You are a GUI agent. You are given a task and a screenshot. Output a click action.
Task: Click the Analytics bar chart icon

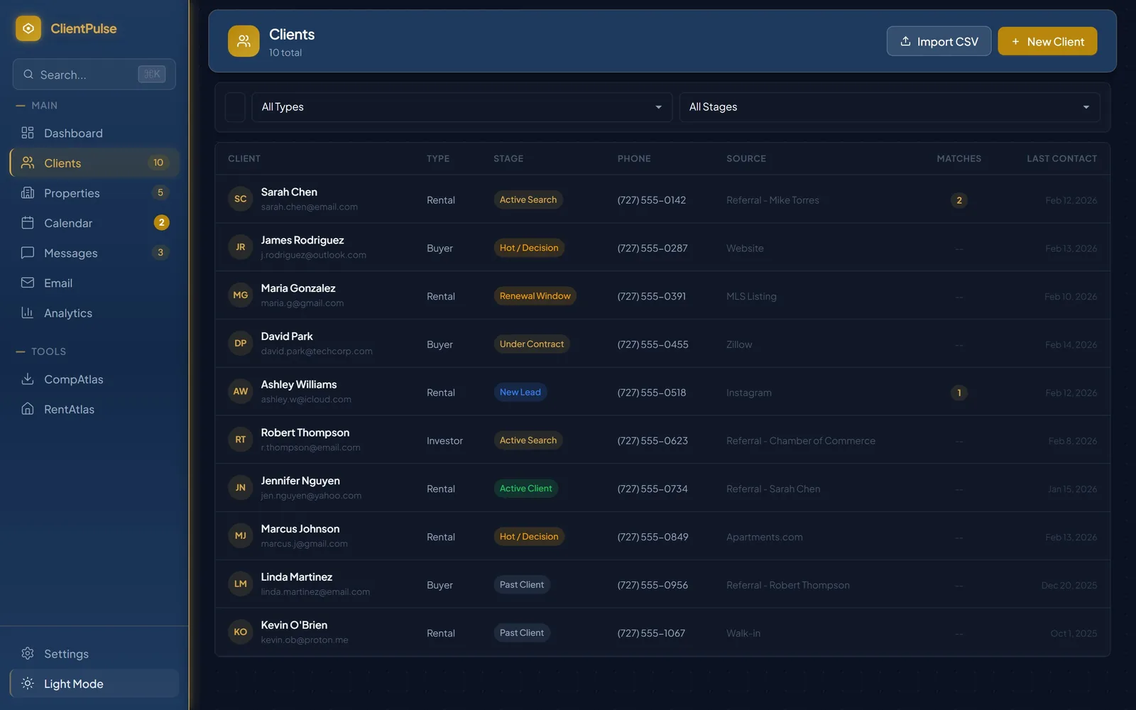click(28, 312)
